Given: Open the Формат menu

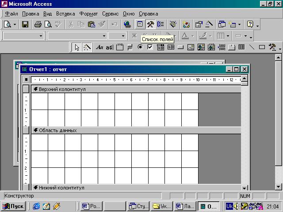Looking at the screenshot, I should (x=88, y=14).
